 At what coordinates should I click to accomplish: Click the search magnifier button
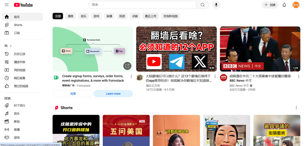[x=203, y=5]
